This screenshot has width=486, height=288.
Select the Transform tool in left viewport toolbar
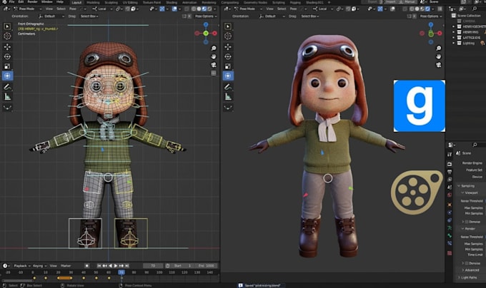[7, 76]
